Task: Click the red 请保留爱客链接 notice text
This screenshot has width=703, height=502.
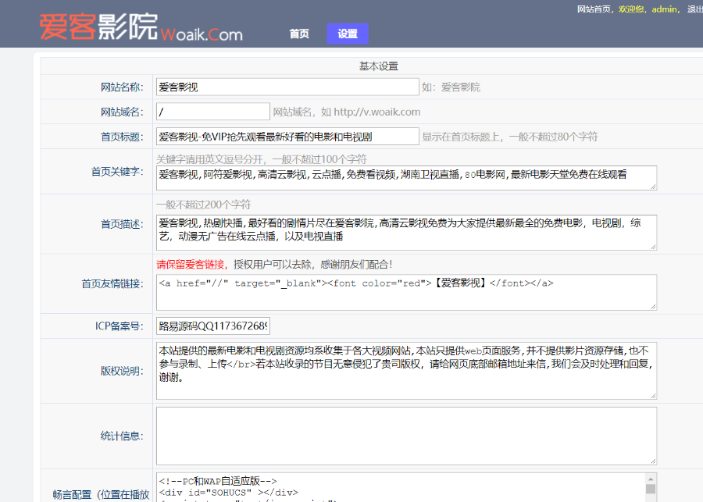Action: [191, 265]
